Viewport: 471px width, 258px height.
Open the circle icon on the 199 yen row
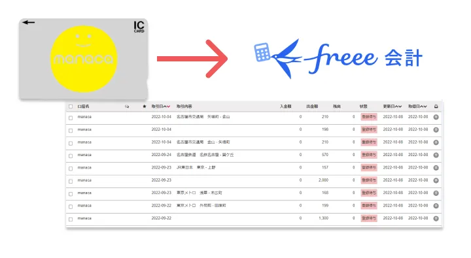click(436, 206)
